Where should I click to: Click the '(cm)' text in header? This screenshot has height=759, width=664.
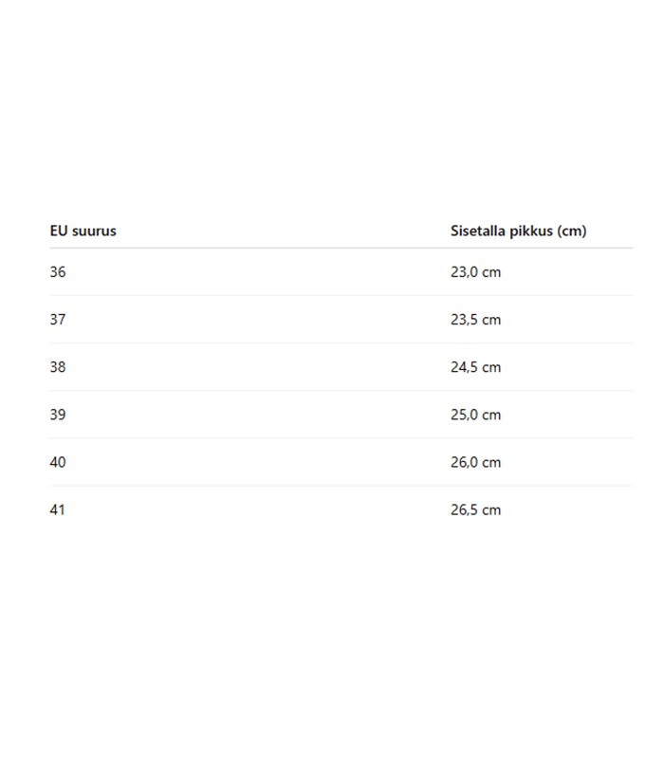pyautogui.click(x=572, y=231)
